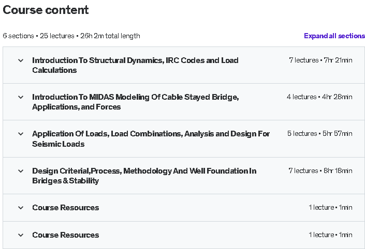Image resolution: width=365 pixels, height=249 pixels.
Task: Expand Application Of Loads section chevron
Action: click(x=21, y=134)
